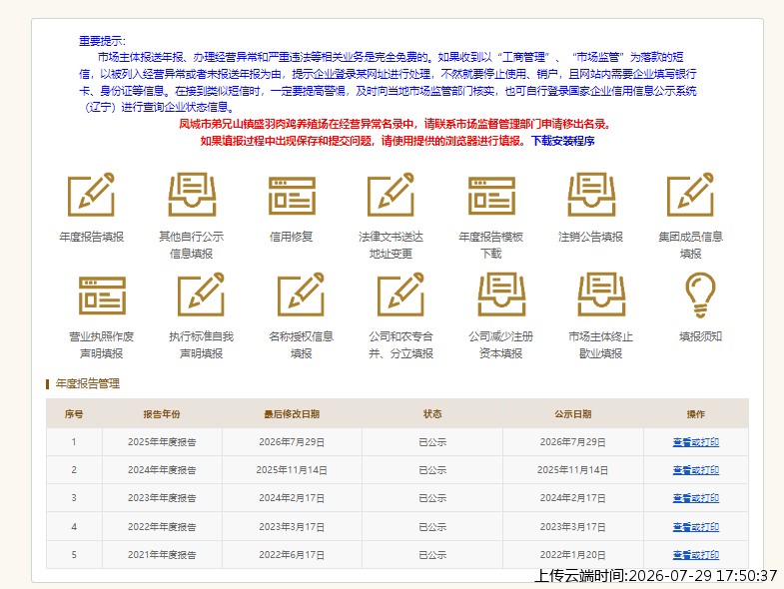This screenshot has height=589, width=784.
Task: Open the 年度报告填报 icon
Action: pyautogui.click(x=91, y=195)
